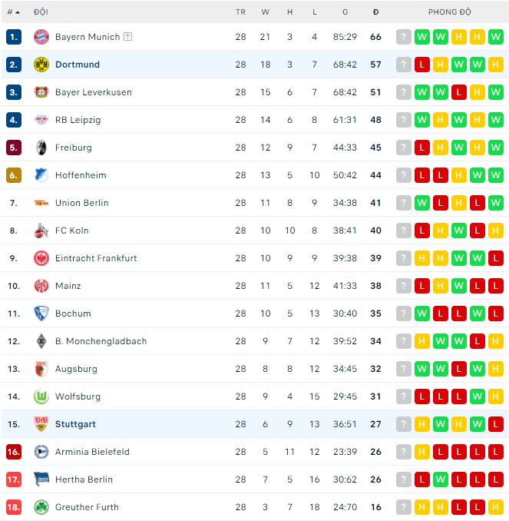509x521 pixels.
Task: Click the PHONG ĐỘ column header
Action: (x=450, y=12)
